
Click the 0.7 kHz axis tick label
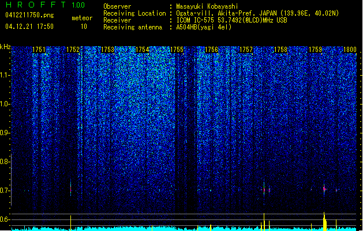tap(4, 191)
